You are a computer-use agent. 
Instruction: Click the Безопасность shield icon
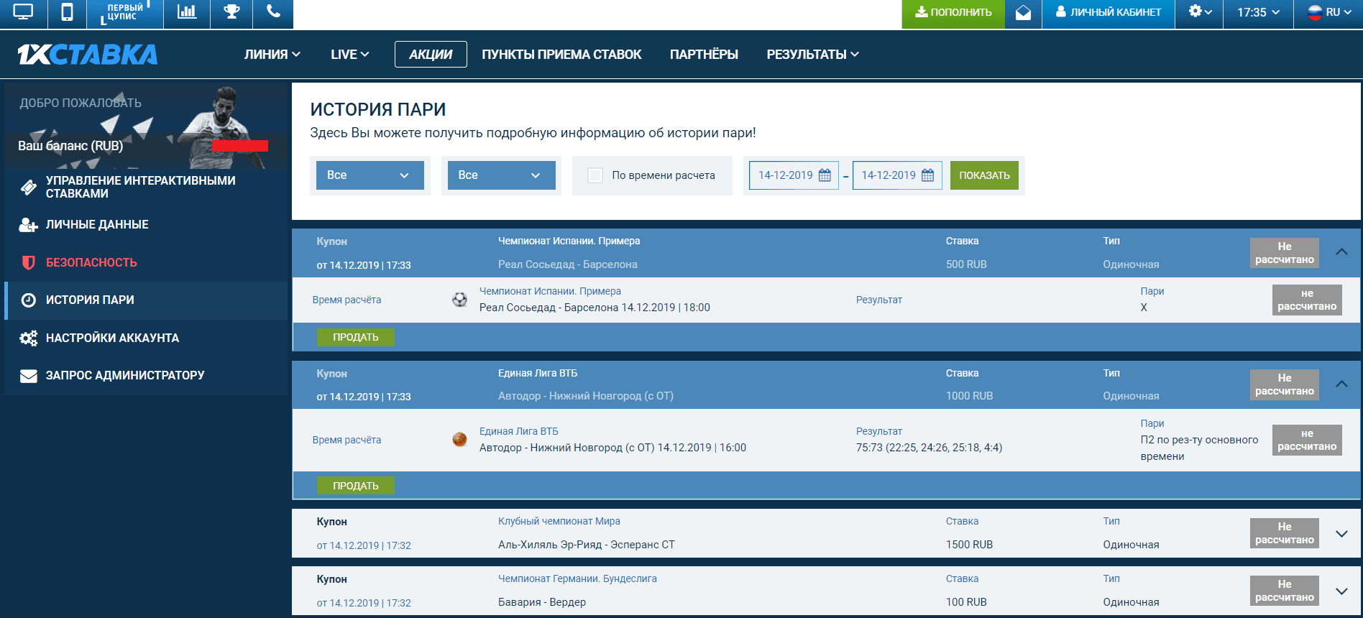coord(29,262)
